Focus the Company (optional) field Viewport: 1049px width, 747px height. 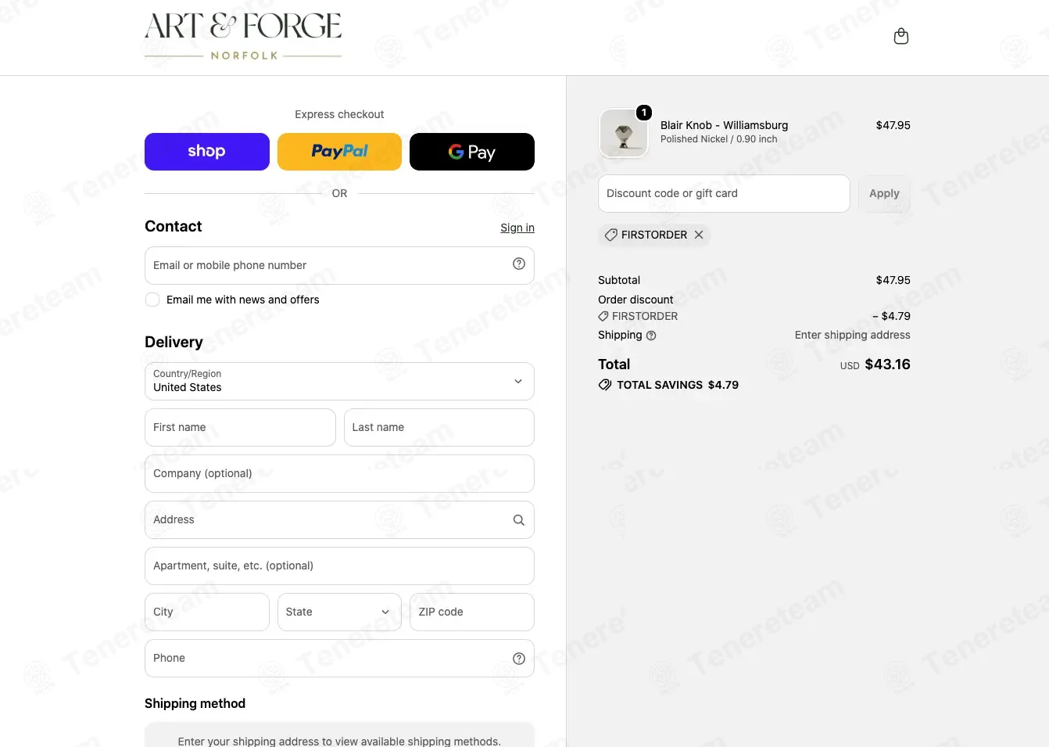click(339, 473)
